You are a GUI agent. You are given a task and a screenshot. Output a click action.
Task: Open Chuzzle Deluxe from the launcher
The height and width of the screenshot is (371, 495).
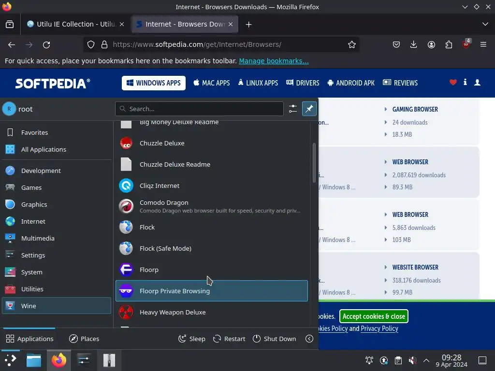pyautogui.click(x=212, y=143)
